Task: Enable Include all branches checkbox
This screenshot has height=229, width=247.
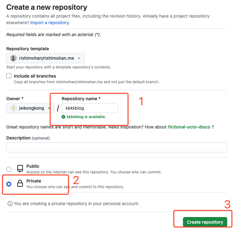Action: tap(9, 76)
